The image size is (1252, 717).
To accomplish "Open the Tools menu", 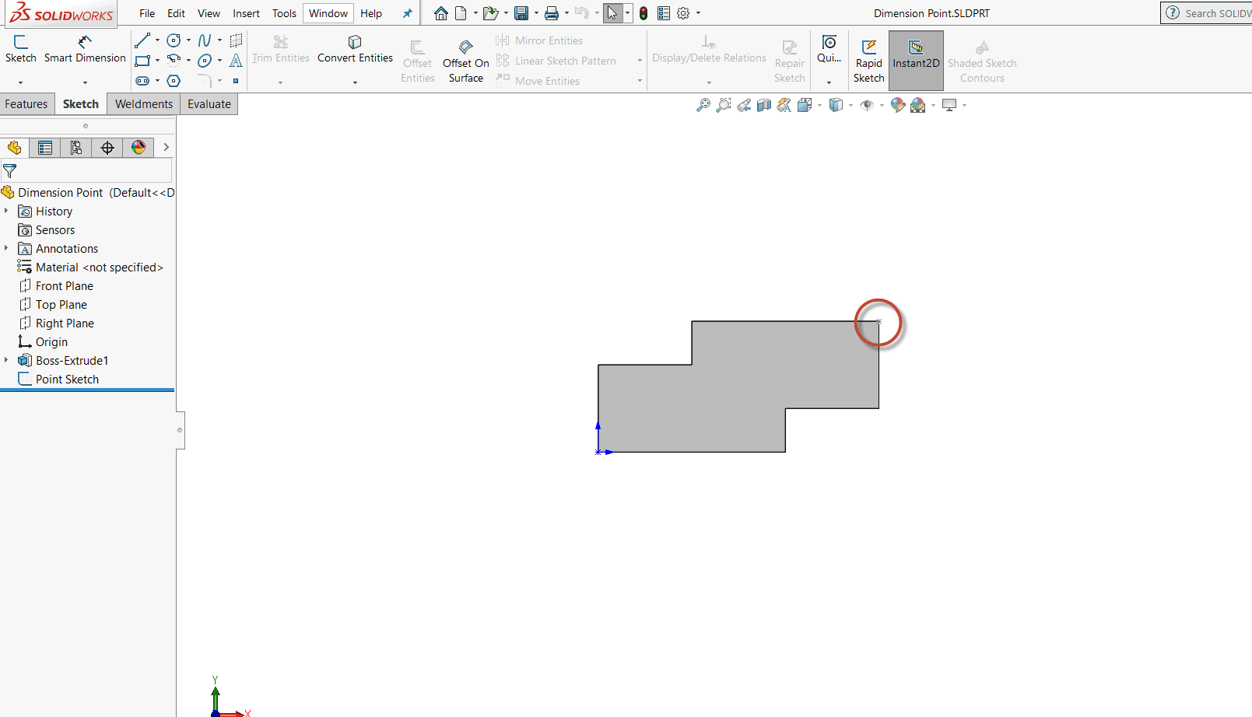I will pos(284,13).
